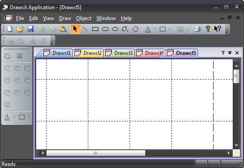The height and width of the screenshot is (168, 244).
Task: Print the document with the printer icon
Action: pos(197,29)
